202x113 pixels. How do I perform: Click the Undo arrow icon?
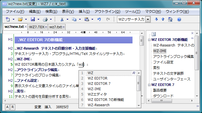(x=99, y=19)
